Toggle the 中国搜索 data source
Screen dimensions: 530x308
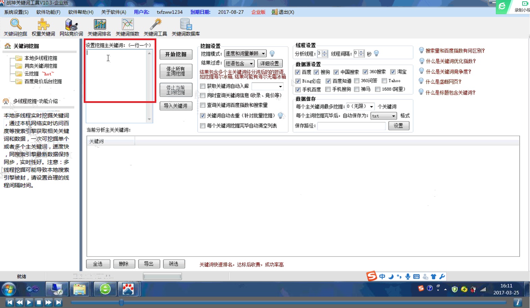[x=336, y=72]
